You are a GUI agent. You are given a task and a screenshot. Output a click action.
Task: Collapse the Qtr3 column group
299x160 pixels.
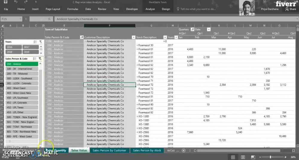point(273,33)
